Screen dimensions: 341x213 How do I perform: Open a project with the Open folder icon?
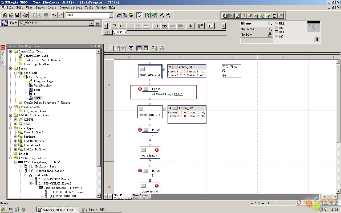point(11,15)
